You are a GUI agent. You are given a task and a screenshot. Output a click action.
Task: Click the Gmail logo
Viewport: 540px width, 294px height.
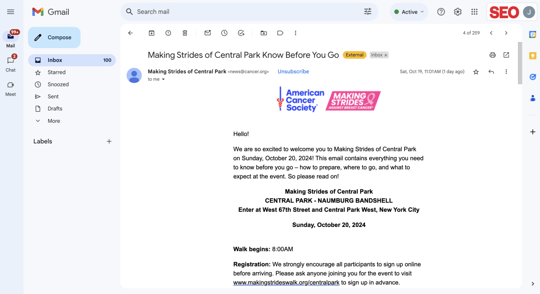[51, 12]
